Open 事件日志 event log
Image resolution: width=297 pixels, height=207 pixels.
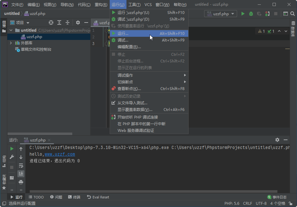[277, 197]
